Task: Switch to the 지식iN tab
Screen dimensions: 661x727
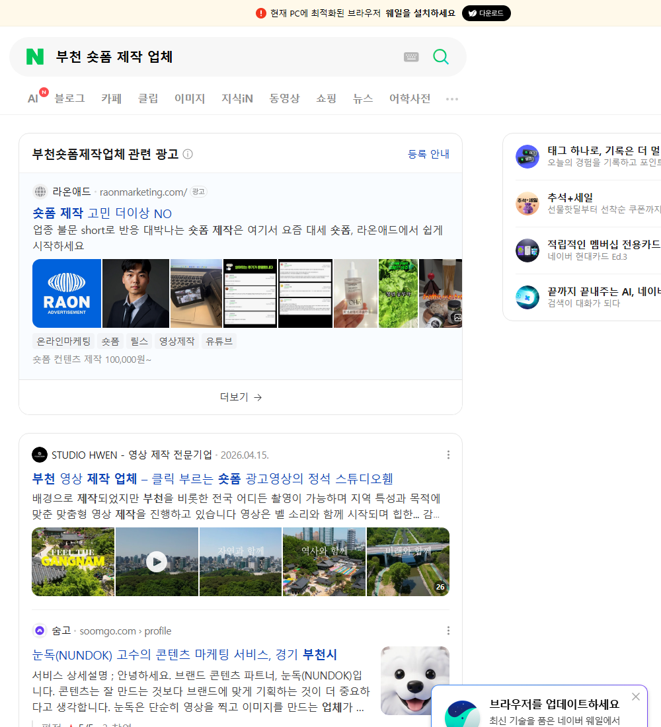Action: [x=237, y=98]
